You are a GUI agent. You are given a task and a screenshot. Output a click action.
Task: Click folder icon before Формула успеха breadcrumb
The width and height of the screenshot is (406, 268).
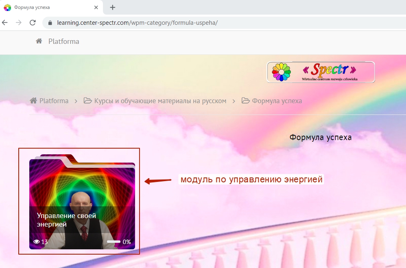coord(245,101)
